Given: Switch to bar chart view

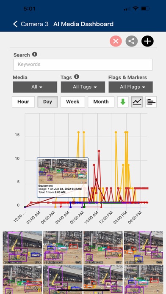Looking at the screenshot, I should [151, 102].
